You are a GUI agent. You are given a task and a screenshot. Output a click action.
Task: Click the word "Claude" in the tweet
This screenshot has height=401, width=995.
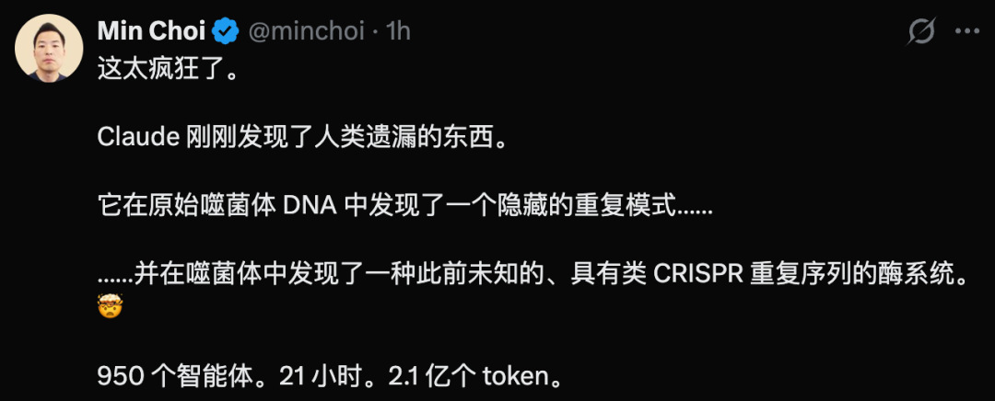(138, 137)
